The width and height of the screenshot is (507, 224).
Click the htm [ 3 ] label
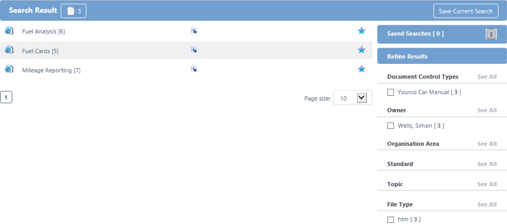point(409,220)
